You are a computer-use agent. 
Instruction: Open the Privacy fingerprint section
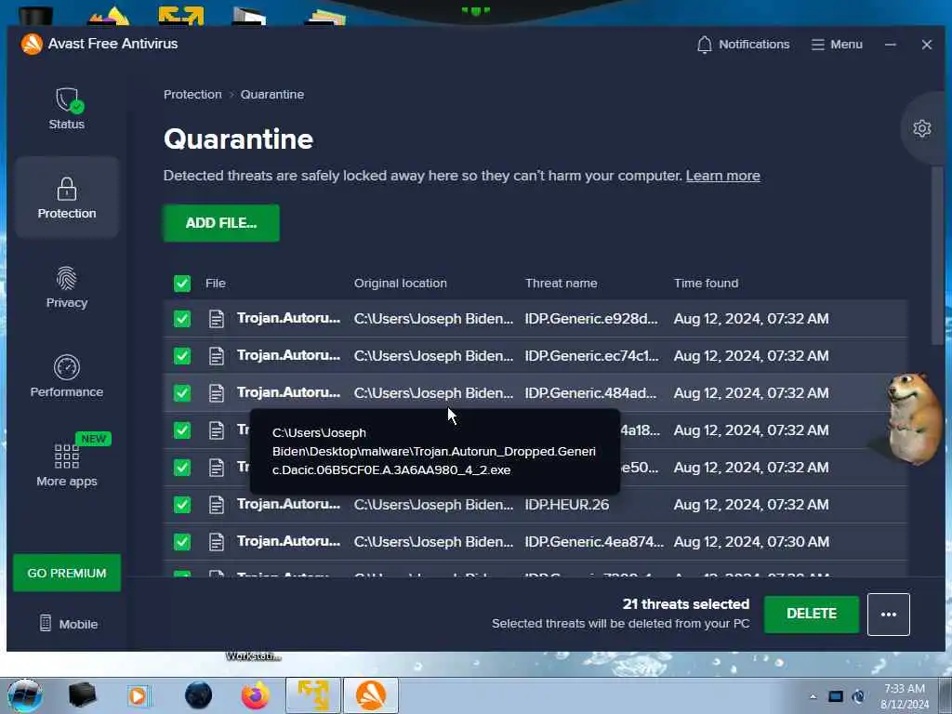pyautogui.click(x=67, y=287)
